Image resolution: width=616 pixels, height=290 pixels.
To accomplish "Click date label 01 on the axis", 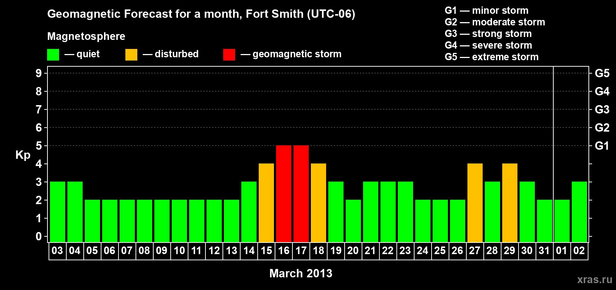I will click(x=562, y=251).
